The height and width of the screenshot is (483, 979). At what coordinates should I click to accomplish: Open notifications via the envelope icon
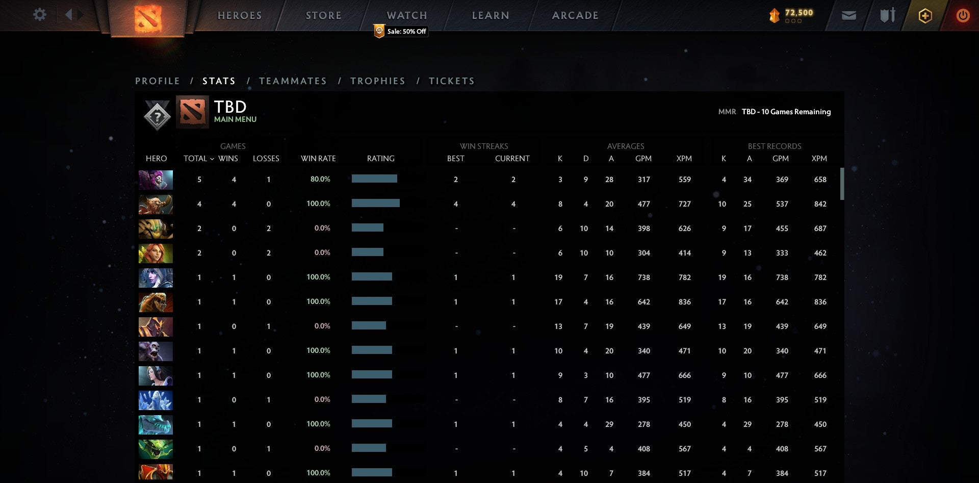pyautogui.click(x=849, y=15)
